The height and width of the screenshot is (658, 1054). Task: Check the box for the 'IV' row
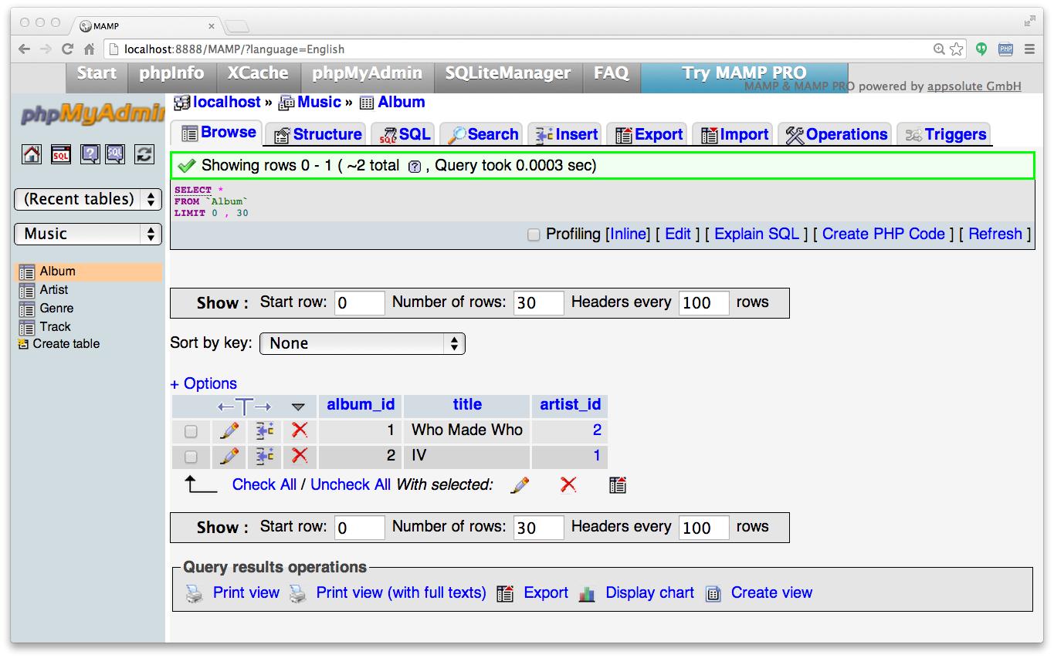(191, 457)
